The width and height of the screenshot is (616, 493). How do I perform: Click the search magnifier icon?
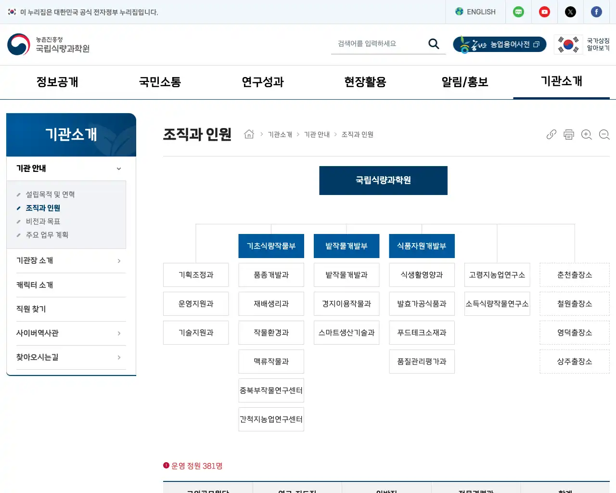[x=433, y=43]
